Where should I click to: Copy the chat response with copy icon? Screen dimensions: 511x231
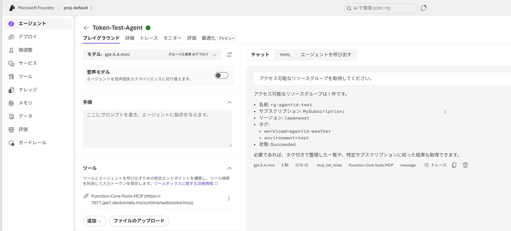pyautogui.click(x=454, y=165)
